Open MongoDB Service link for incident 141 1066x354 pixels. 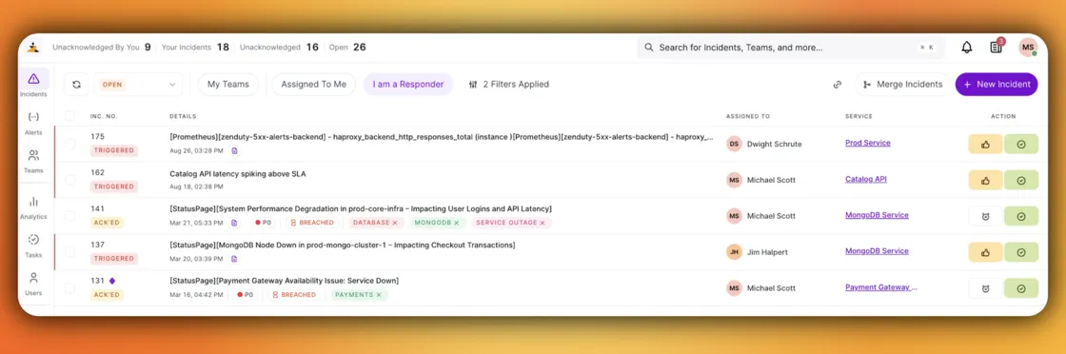tap(877, 215)
